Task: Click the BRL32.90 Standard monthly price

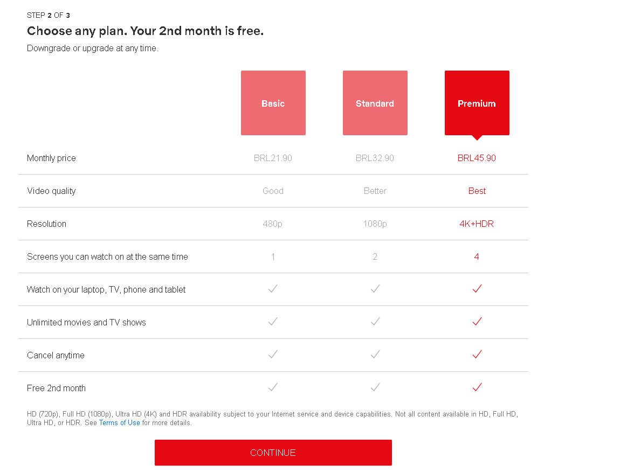Action: [375, 158]
